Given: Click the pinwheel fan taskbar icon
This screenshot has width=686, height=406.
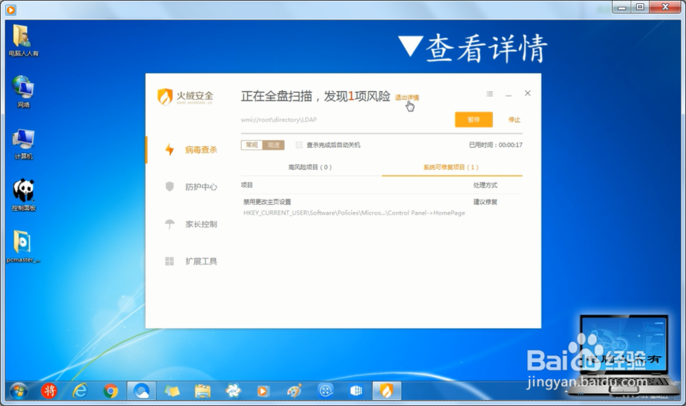Looking at the screenshot, I should coord(233,391).
